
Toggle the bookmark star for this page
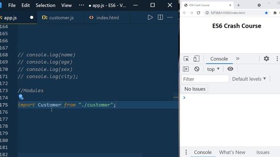point(266,13)
